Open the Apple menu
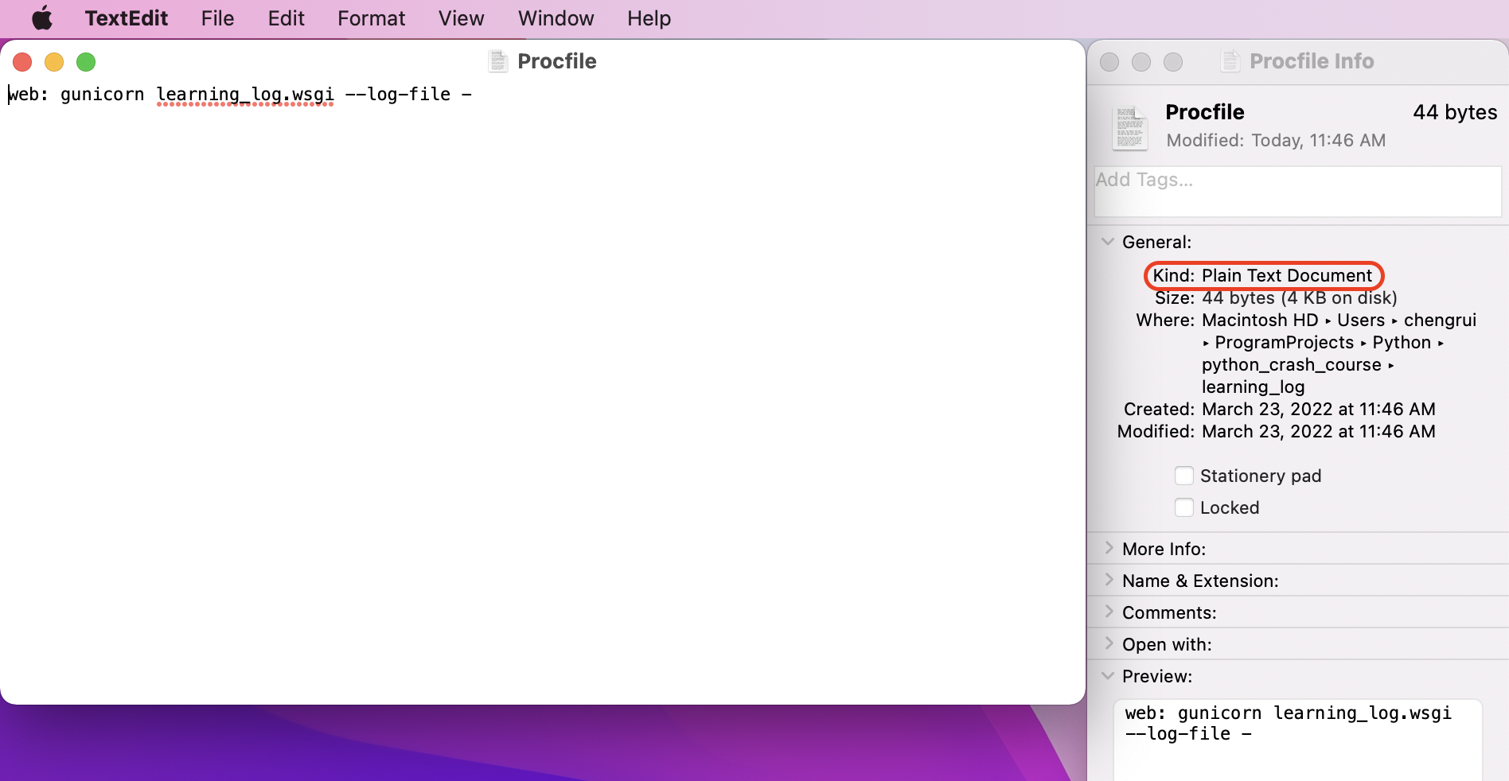 42,18
